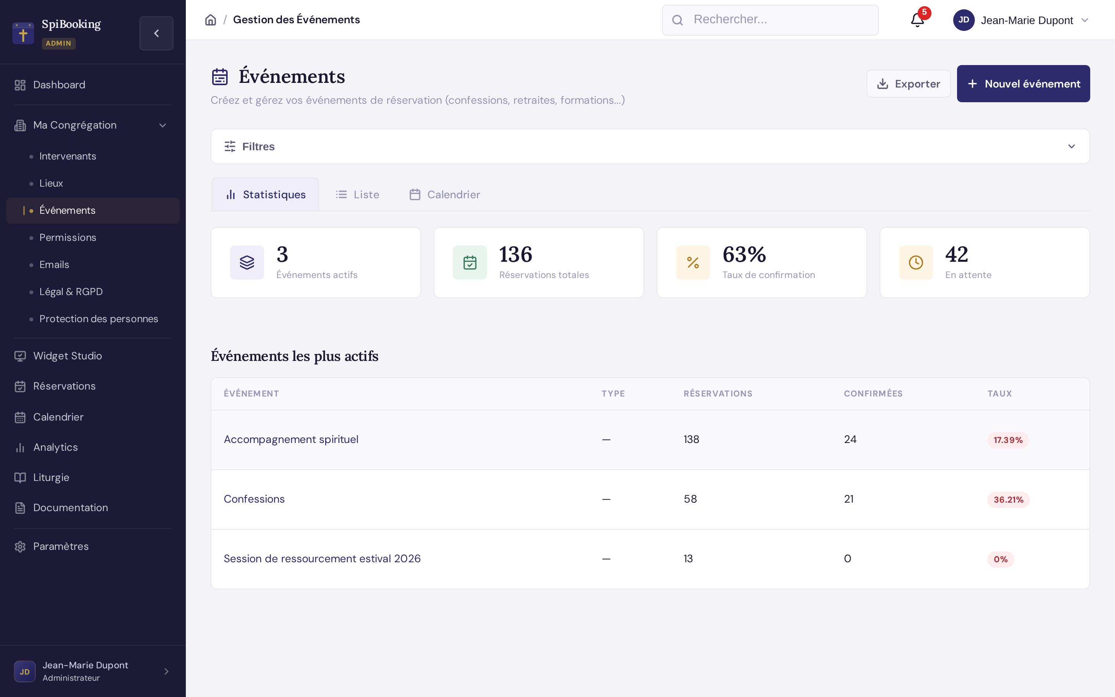The image size is (1115, 697).
Task: Click the 36.21% rate badge
Action: [1009, 500]
